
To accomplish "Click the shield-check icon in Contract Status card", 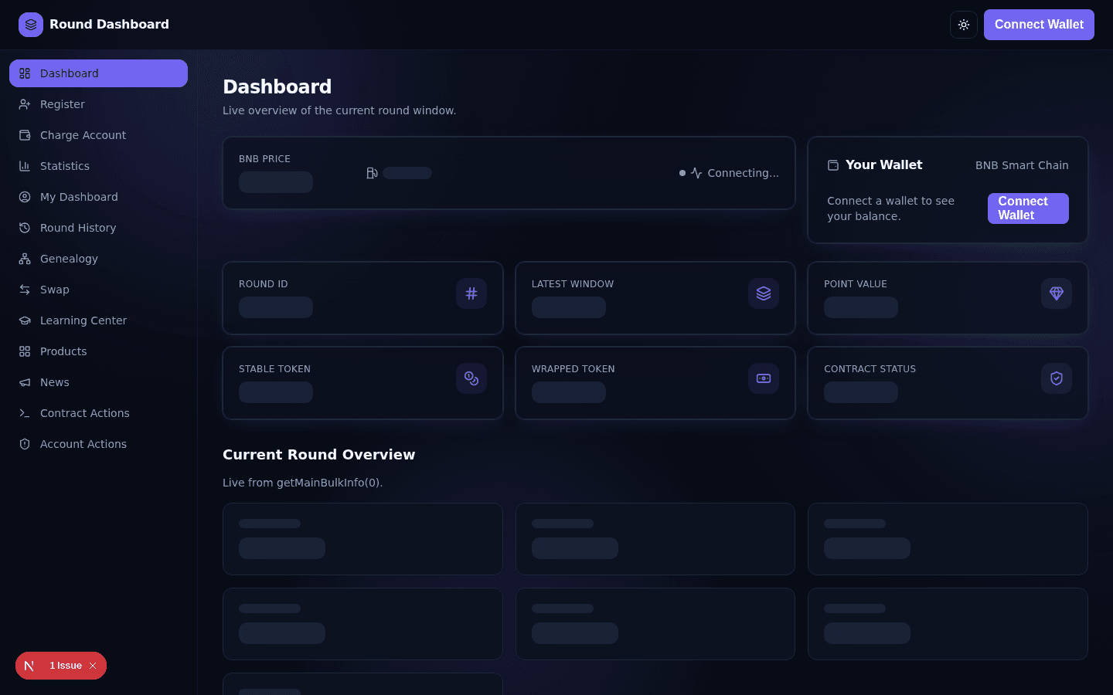I will (1057, 378).
